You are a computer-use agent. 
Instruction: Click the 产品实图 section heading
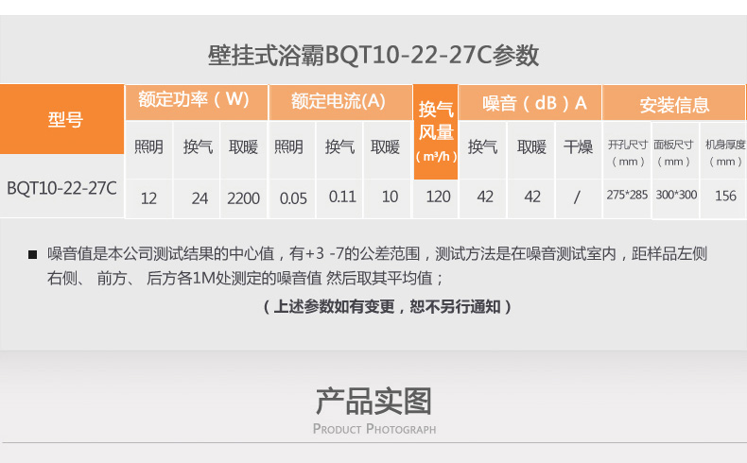pyautogui.click(x=374, y=402)
